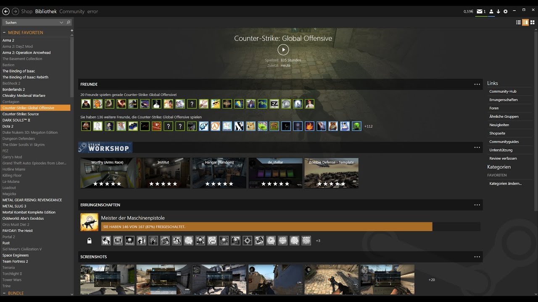Open the Worthy (Arms Race) workshop map
538x302 pixels.
coord(107,173)
